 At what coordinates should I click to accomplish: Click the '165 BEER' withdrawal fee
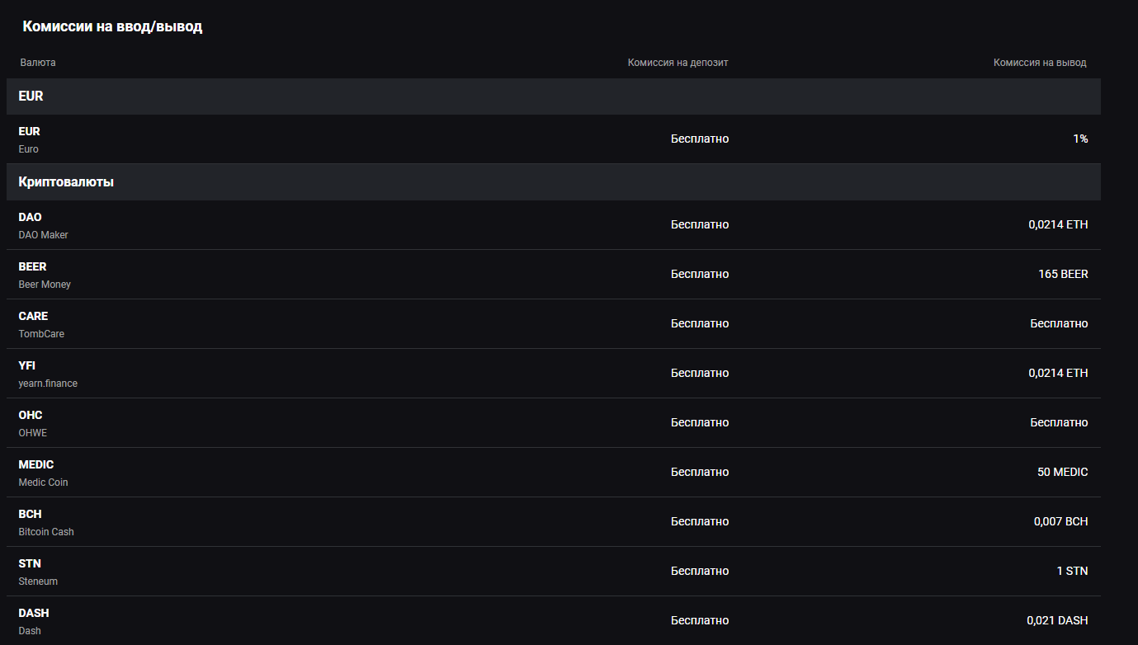(x=1063, y=274)
